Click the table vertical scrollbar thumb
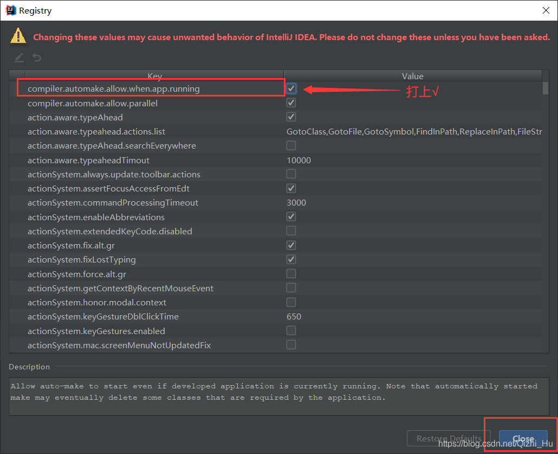 pyautogui.click(x=546, y=88)
